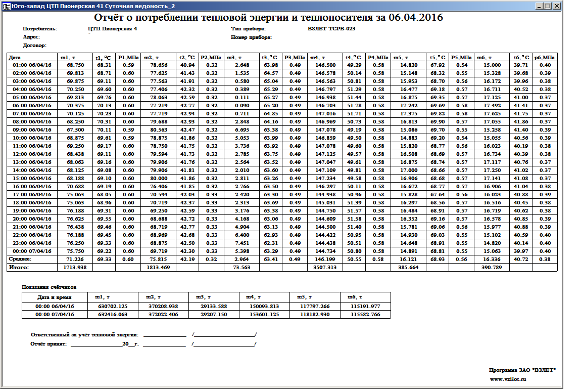Image resolution: width=582 pixels, height=389 pixels.
Task: Select the average m2 value 75.815
Action: click(159, 260)
